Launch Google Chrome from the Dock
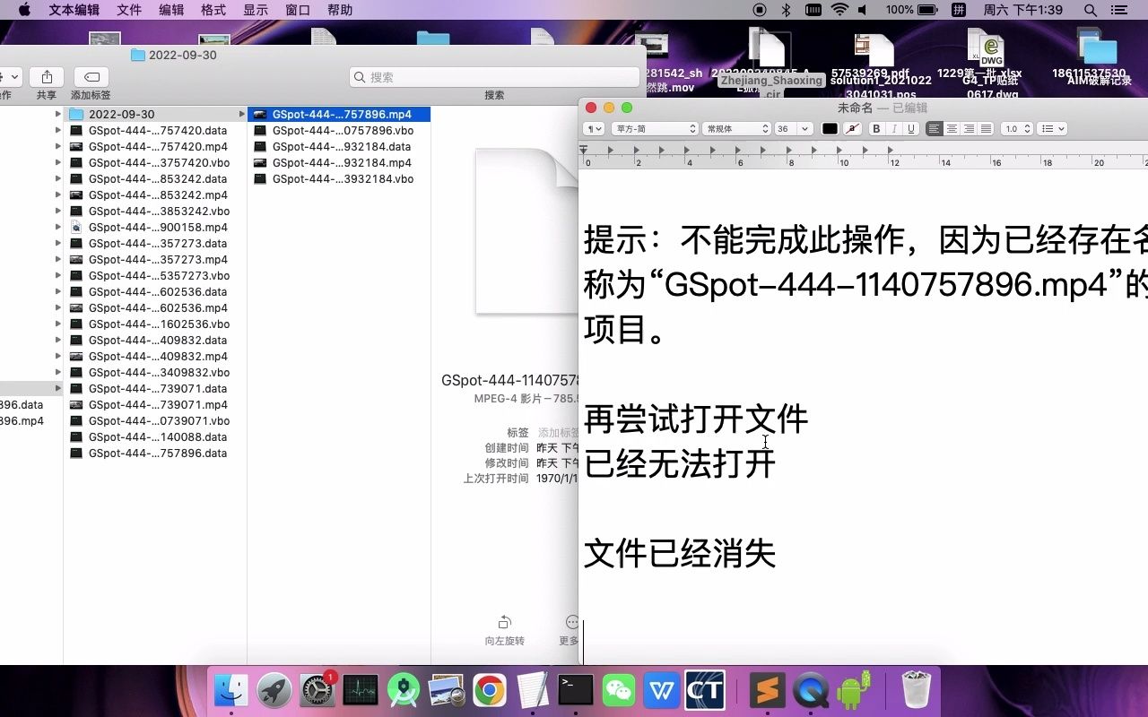Viewport: 1148px width, 717px height. [x=490, y=690]
